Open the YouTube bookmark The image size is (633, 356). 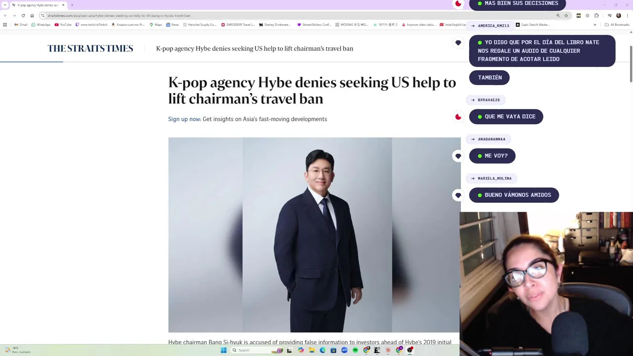coord(63,25)
